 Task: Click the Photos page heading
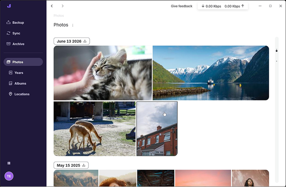click(61, 25)
